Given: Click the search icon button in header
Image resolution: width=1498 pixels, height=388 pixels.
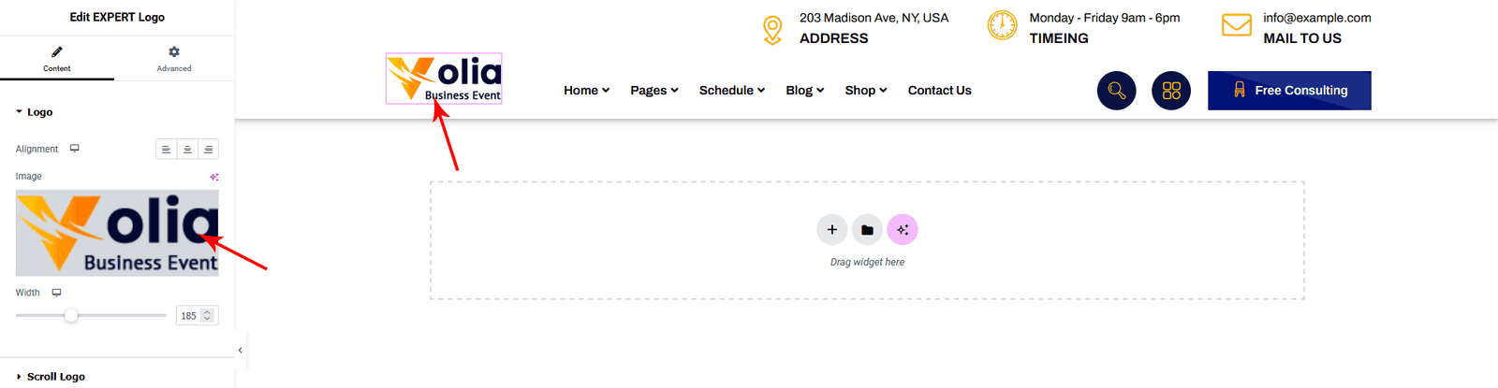Looking at the screenshot, I should coord(1116,91).
